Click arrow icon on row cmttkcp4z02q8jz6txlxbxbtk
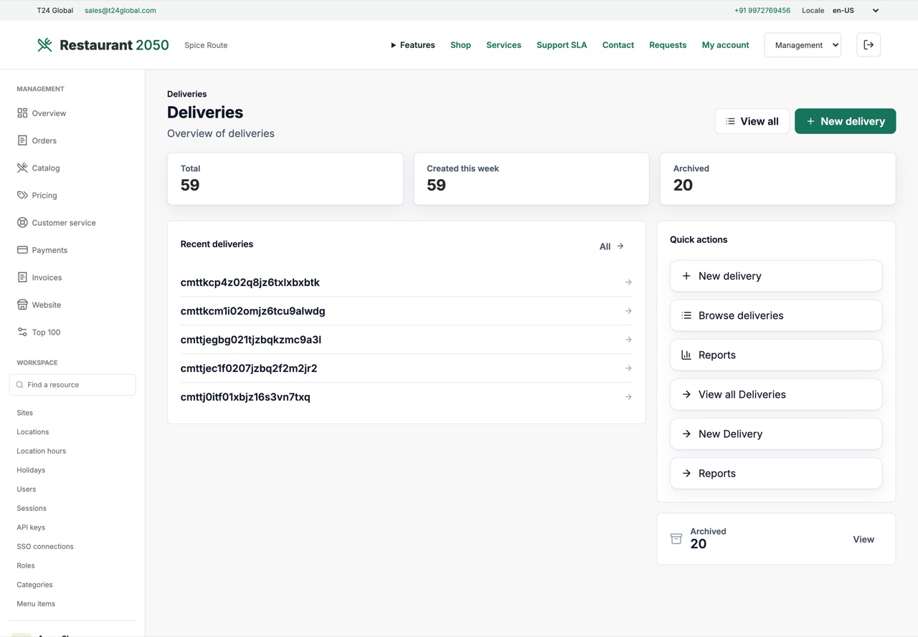Screen dimensions: 918x637 pos(628,282)
